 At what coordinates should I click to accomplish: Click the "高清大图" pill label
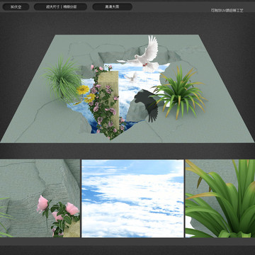112,7
